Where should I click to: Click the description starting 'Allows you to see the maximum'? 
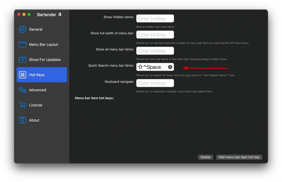click(x=192, y=43)
